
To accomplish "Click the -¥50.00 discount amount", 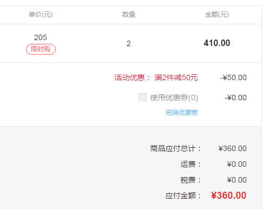I will 233,77.
